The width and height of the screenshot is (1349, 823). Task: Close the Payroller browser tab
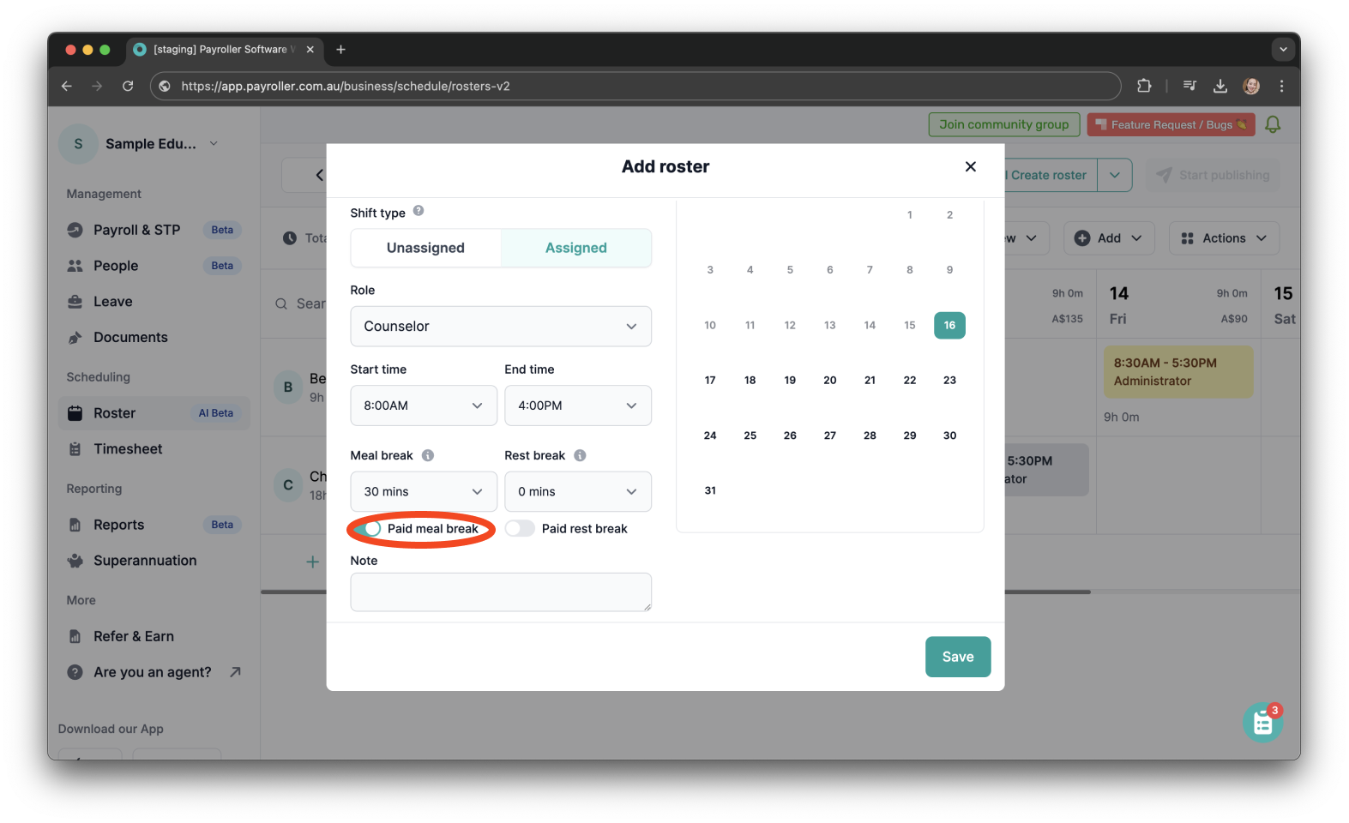point(310,50)
